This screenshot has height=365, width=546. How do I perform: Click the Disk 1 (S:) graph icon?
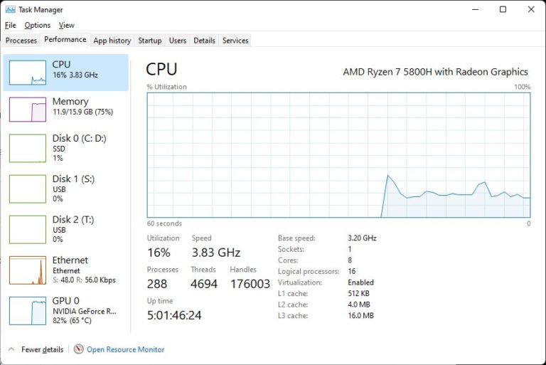(28, 189)
